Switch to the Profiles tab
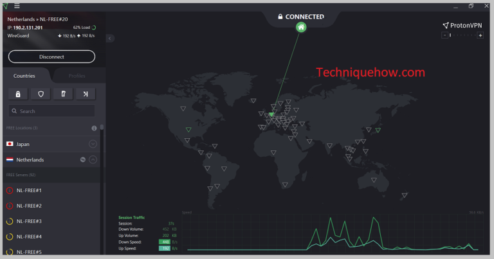Viewport: 494px width, 259px height. point(77,76)
